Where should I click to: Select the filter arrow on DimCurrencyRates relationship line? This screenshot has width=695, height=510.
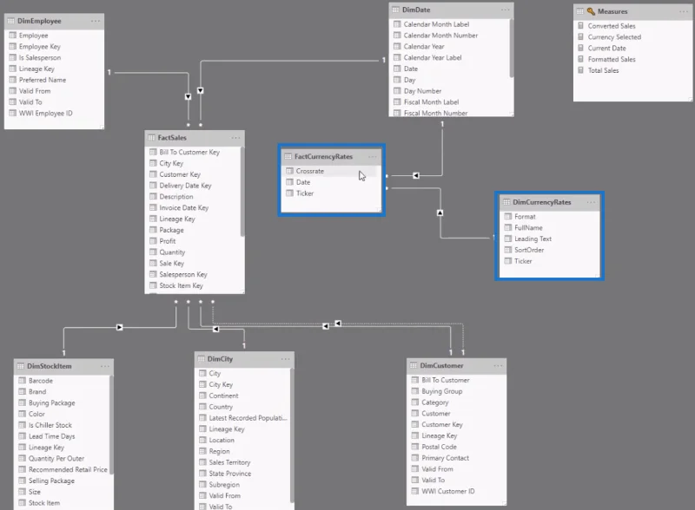coord(440,213)
